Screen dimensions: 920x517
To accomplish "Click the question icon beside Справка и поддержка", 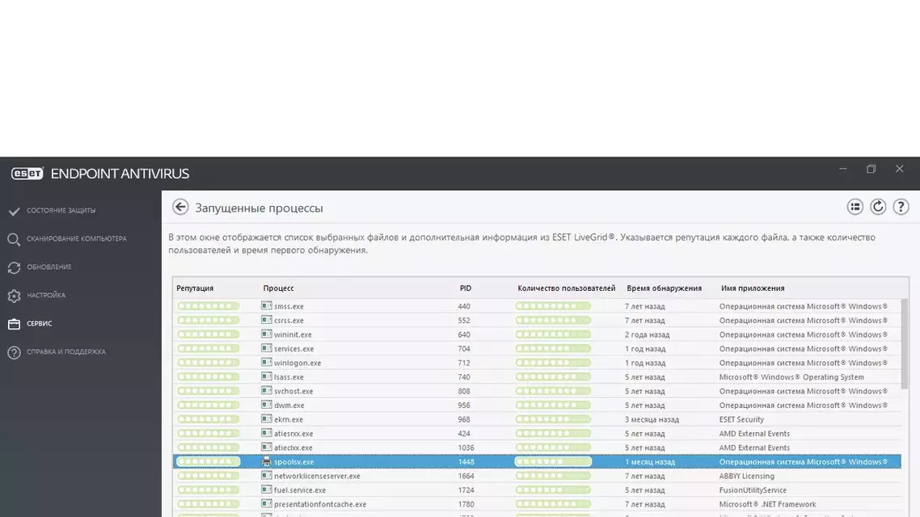I will [14, 352].
